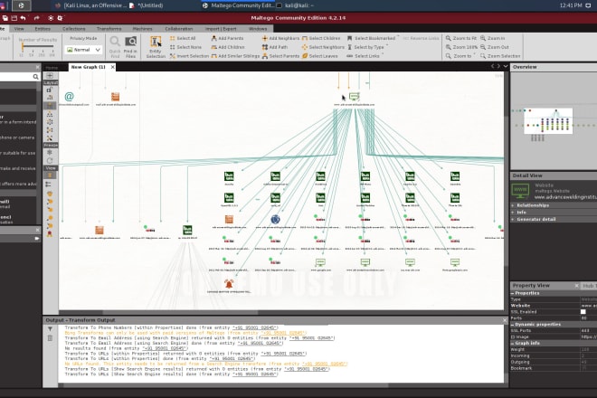Toggle the SSL Enabled checkbox
This screenshot has width=597, height=398.
click(583, 311)
